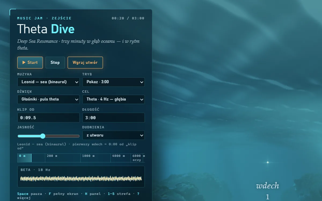Select the 1000 m depth zone
This screenshot has width=322, height=201.
(x=95, y=158)
